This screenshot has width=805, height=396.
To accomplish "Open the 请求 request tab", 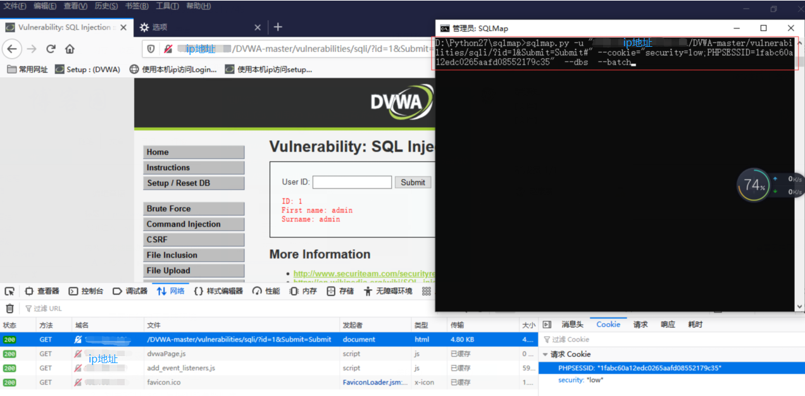I will (640, 324).
